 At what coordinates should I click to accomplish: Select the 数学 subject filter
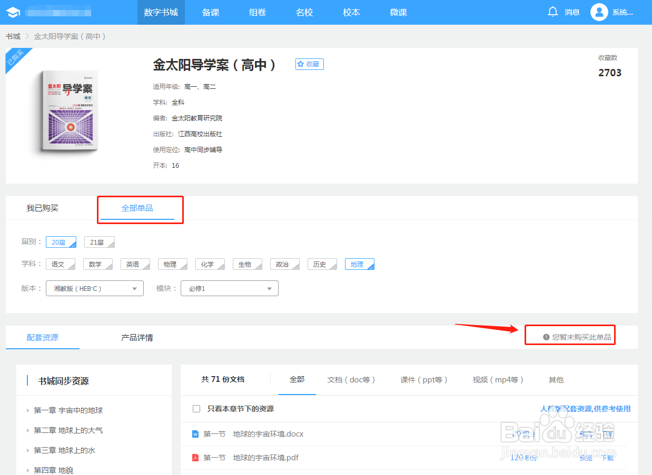(98, 264)
